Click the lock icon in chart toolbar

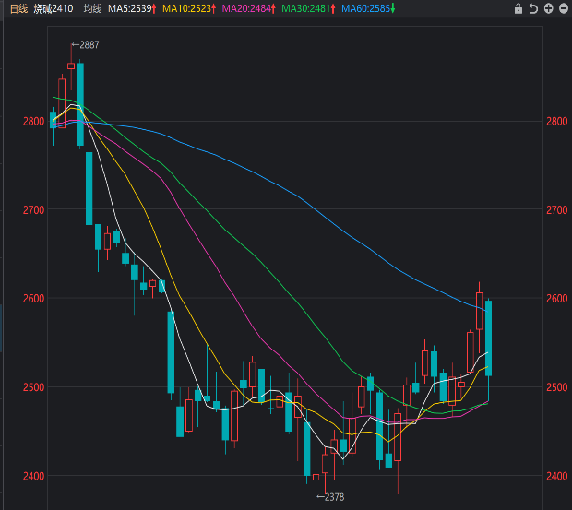click(x=518, y=8)
